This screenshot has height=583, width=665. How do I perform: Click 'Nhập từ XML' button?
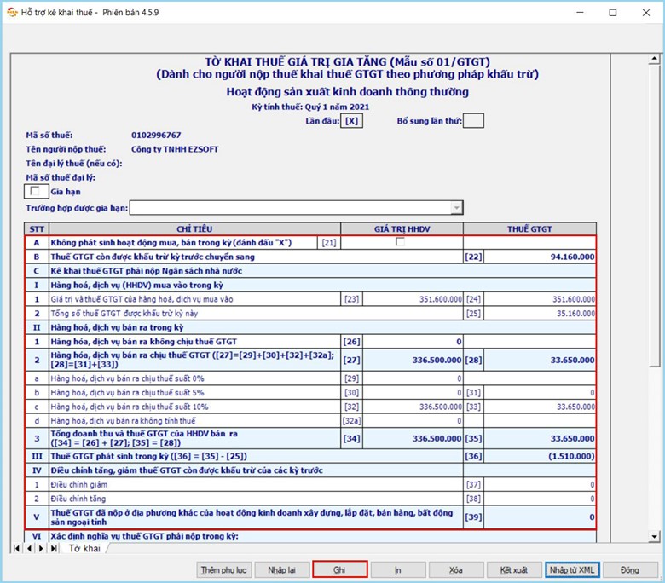572,569
